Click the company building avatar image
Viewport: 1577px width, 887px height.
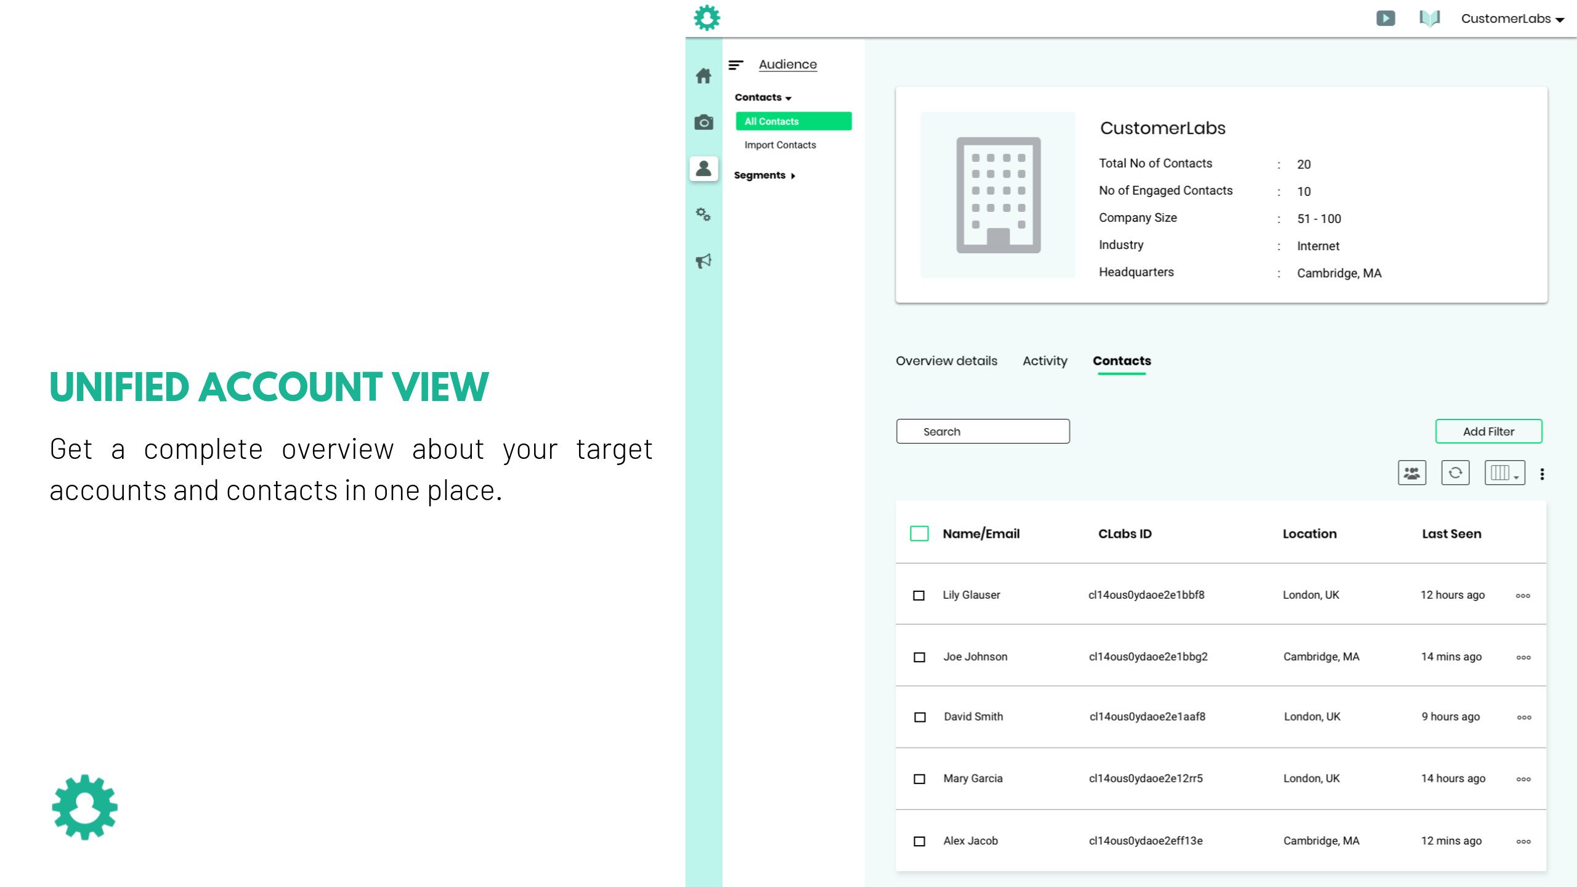(x=998, y=195)
